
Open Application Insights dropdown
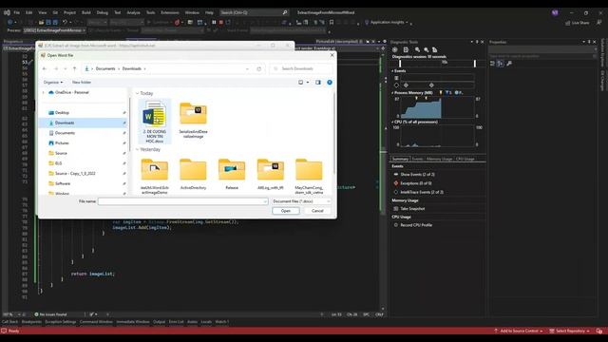pos(387,23)
